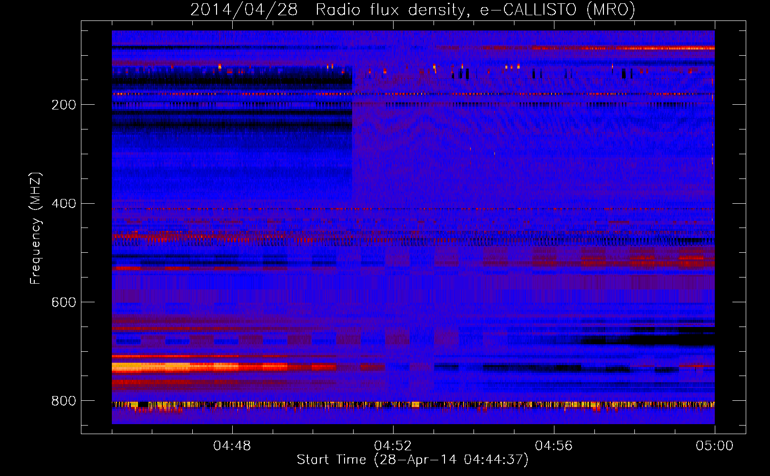Click the 04:52 time tick label
The height and width of the screenshot is (476, 770).
coord(393,446)
